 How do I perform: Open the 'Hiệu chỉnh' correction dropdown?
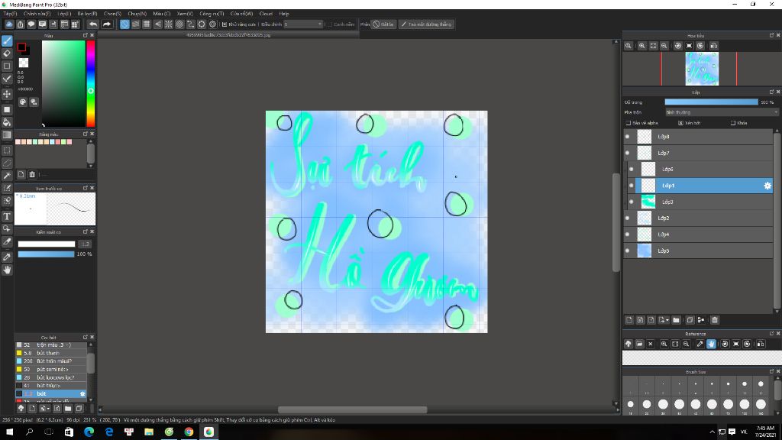pos(303,24)
